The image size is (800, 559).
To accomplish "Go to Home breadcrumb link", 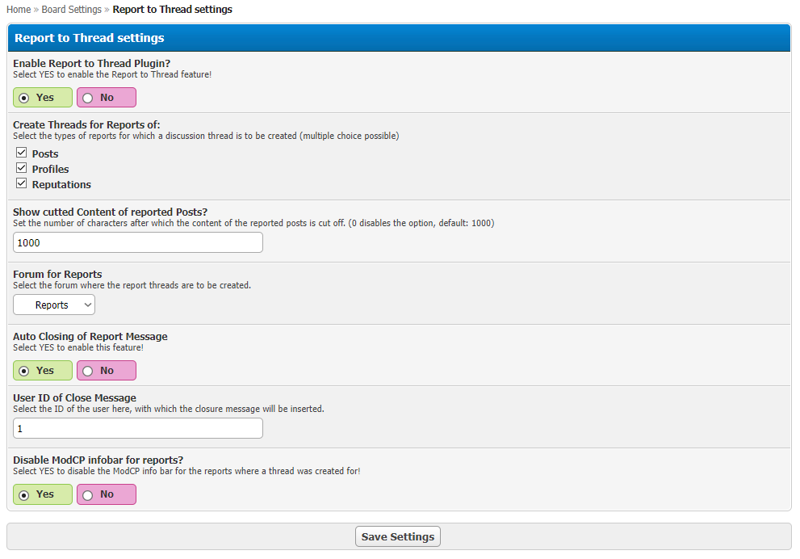I will [x=18, y=10].
